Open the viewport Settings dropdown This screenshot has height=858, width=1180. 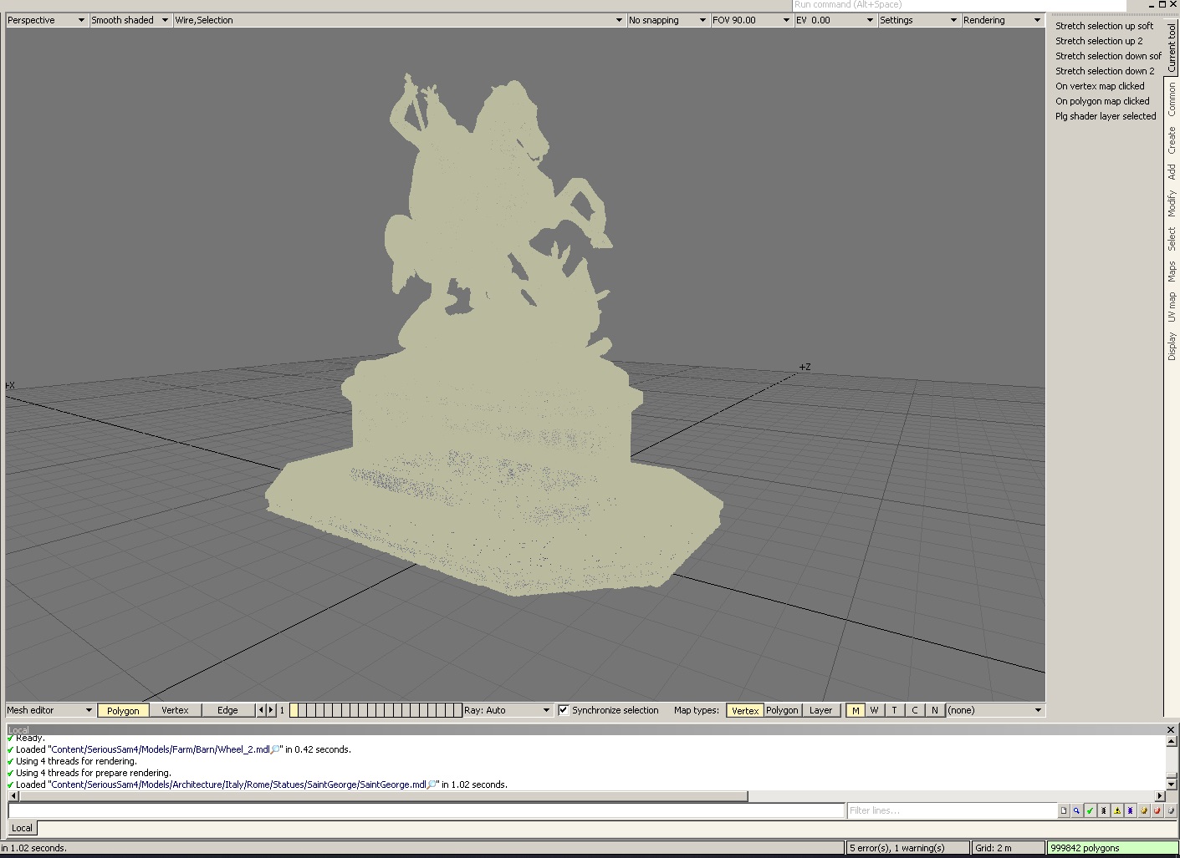[918, 20]
